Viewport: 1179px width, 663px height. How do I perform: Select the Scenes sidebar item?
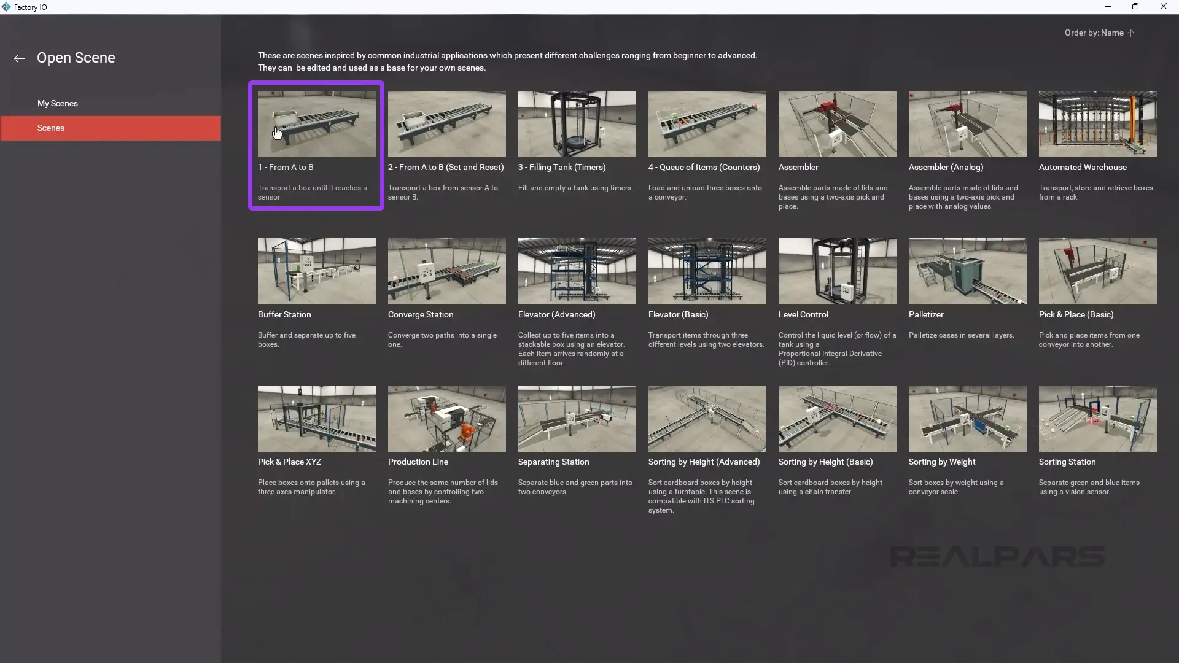pos(111,128)
